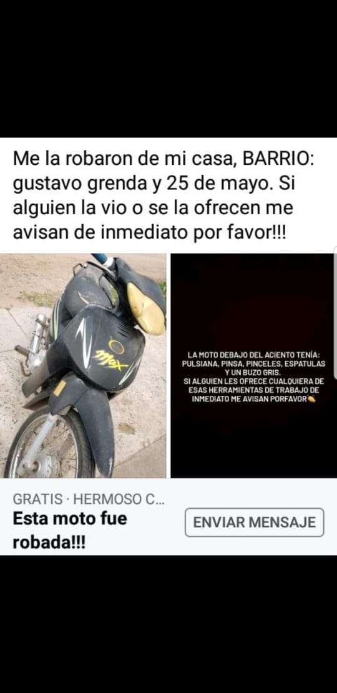Screen dimensions: 337x693
Task: Click the torn yellow motorcycle seat
Action: (x=146, y=308)
